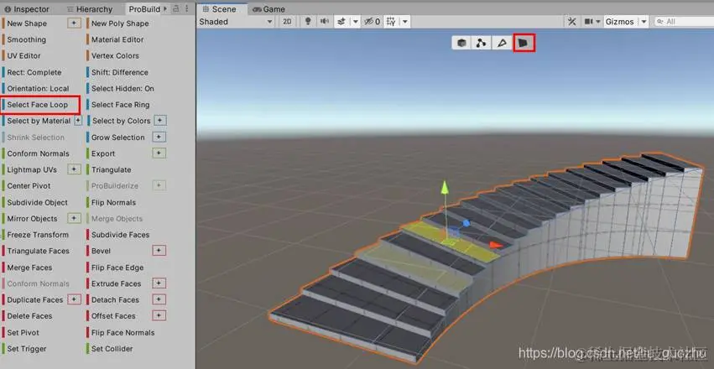The width and height of the screenshot is (714, 369).
Task: Open the Inspector tab
Action: (x=27, y=9)
